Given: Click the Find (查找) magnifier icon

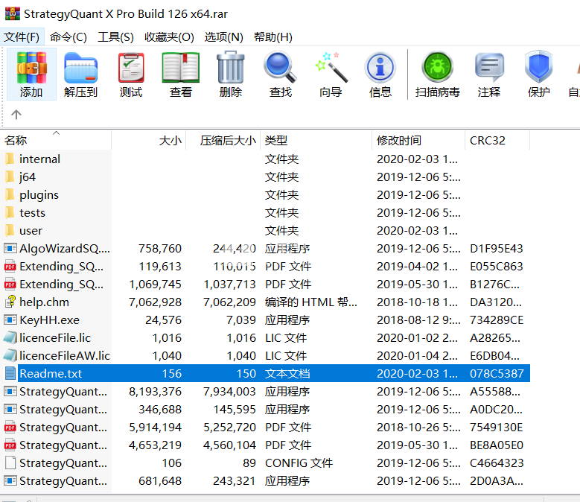Looking at the screenshot, I should (x=281, y=68).
